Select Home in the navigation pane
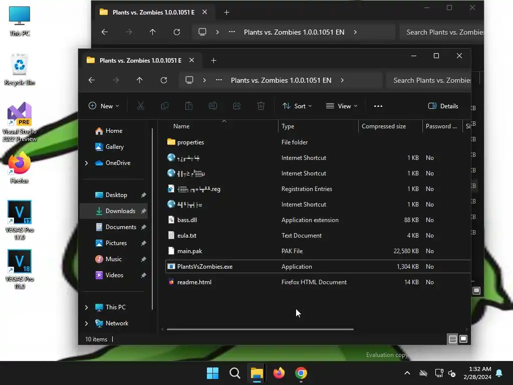The width and height of the screenshot is (513, 385). (x=113, y=131)
